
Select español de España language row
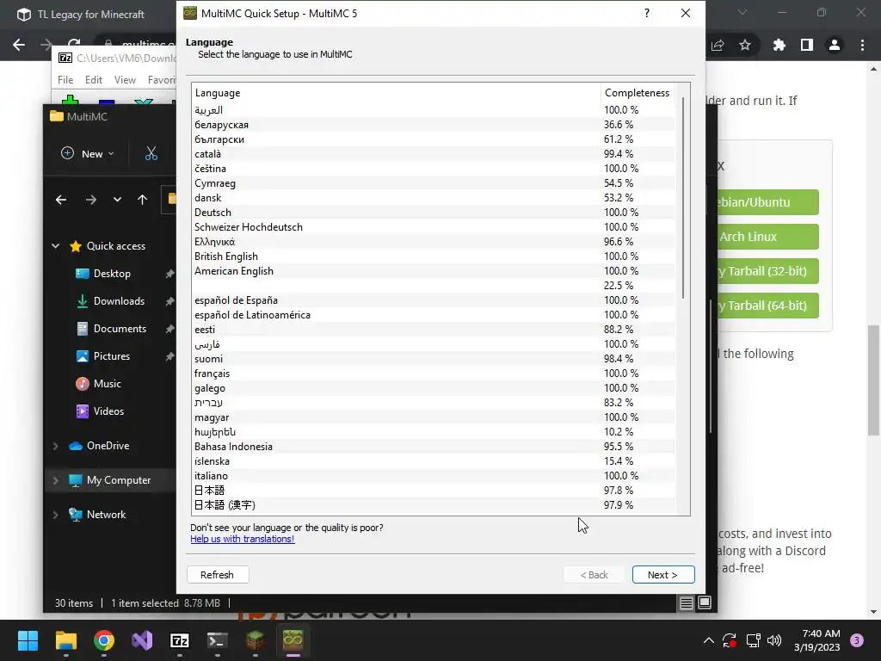[x=434, y=300]
